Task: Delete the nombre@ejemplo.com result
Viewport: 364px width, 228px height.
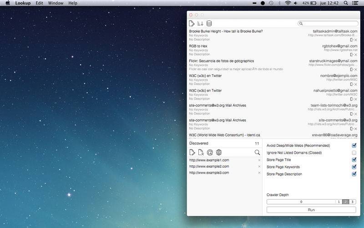Action: [356, 84]
